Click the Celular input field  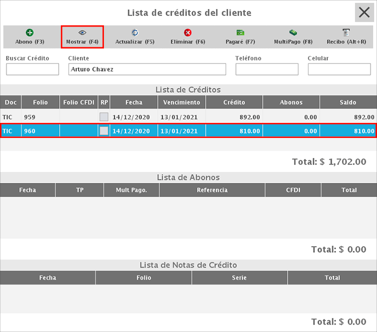tap(339, 70)
